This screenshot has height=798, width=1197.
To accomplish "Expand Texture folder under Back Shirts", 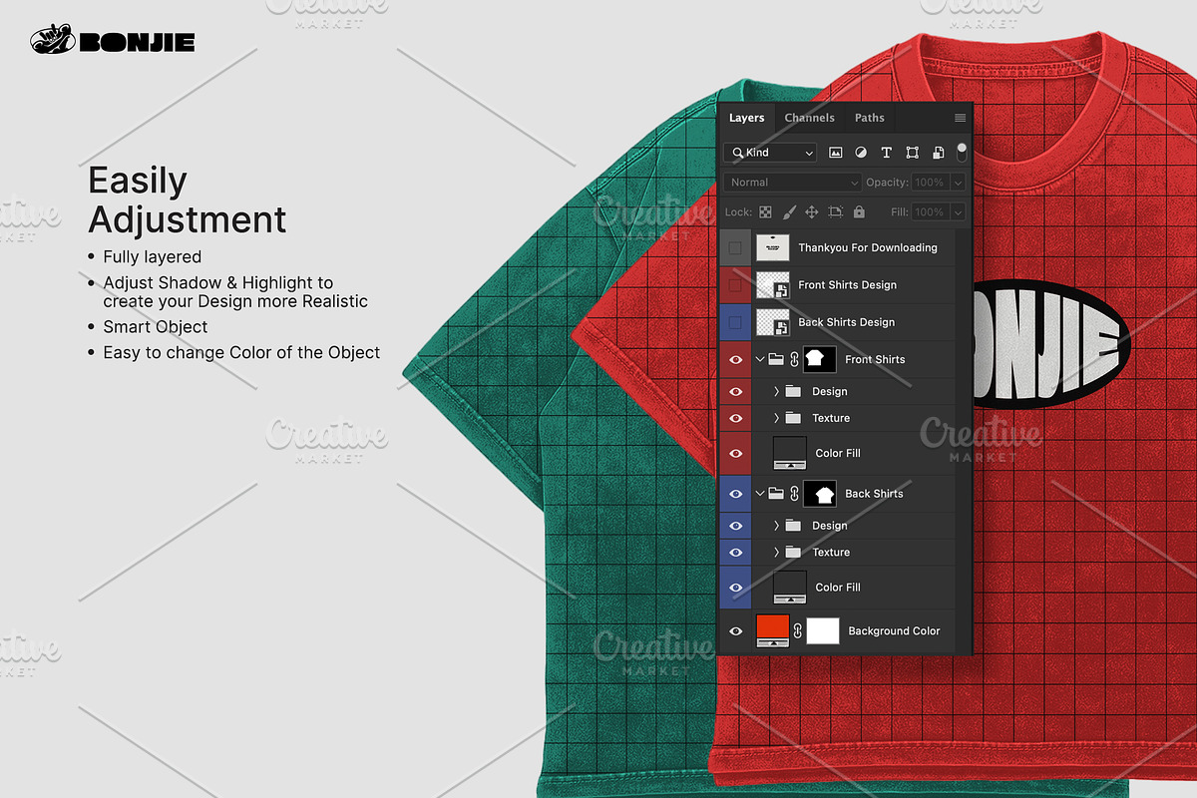I will pos(776,552).
